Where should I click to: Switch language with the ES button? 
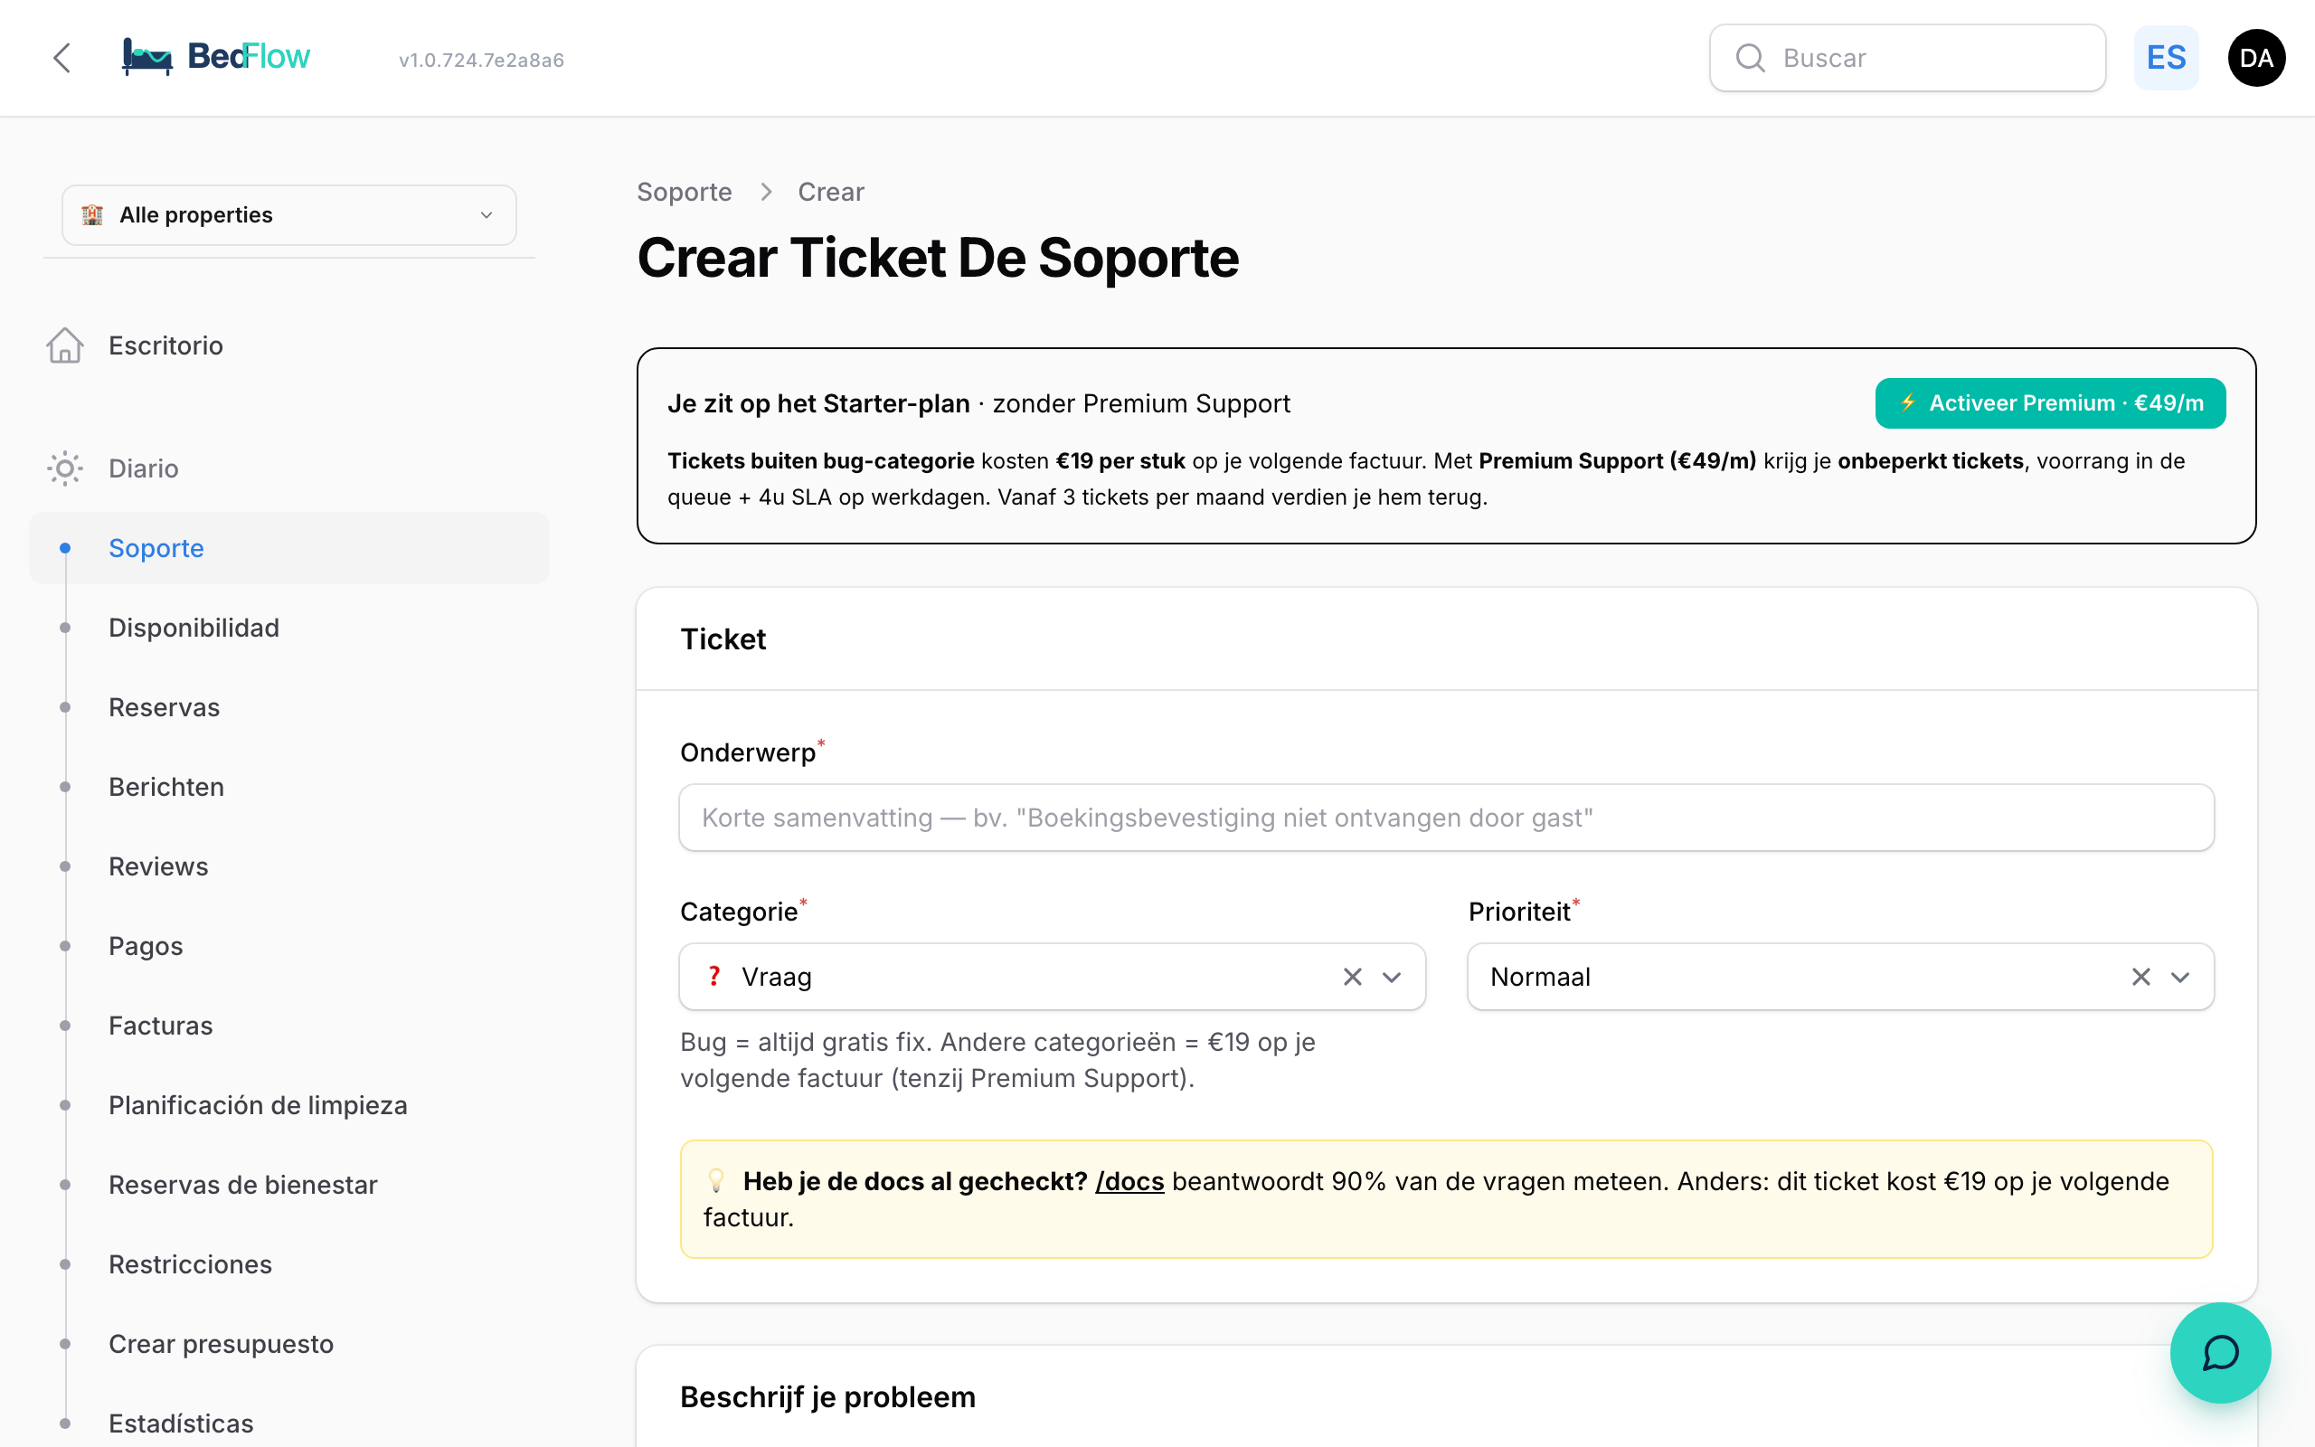(x=2166, y=59)
